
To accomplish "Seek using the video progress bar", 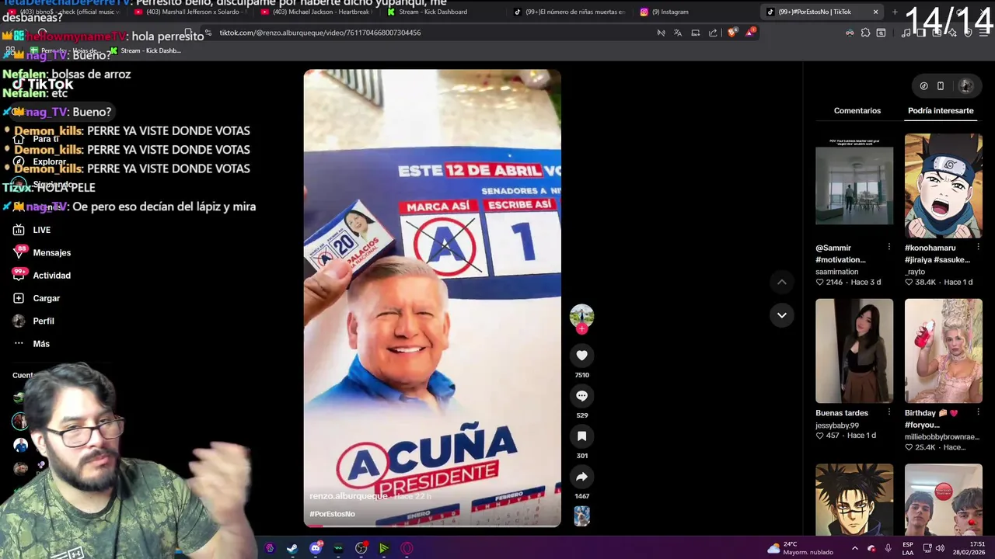I will 432,526.
